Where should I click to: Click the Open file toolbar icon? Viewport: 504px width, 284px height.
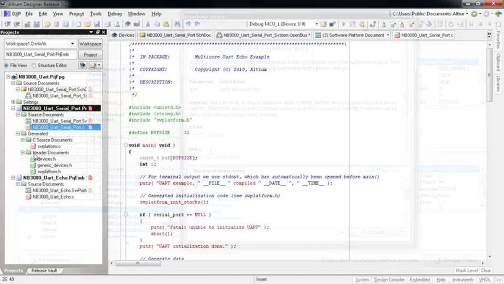[89, 24]
